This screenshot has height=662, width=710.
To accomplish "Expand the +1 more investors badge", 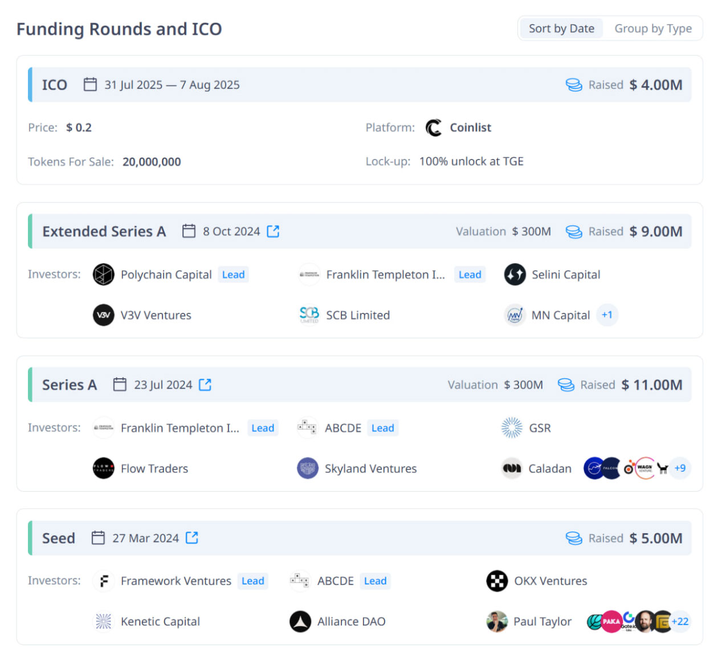I will 607,314.
